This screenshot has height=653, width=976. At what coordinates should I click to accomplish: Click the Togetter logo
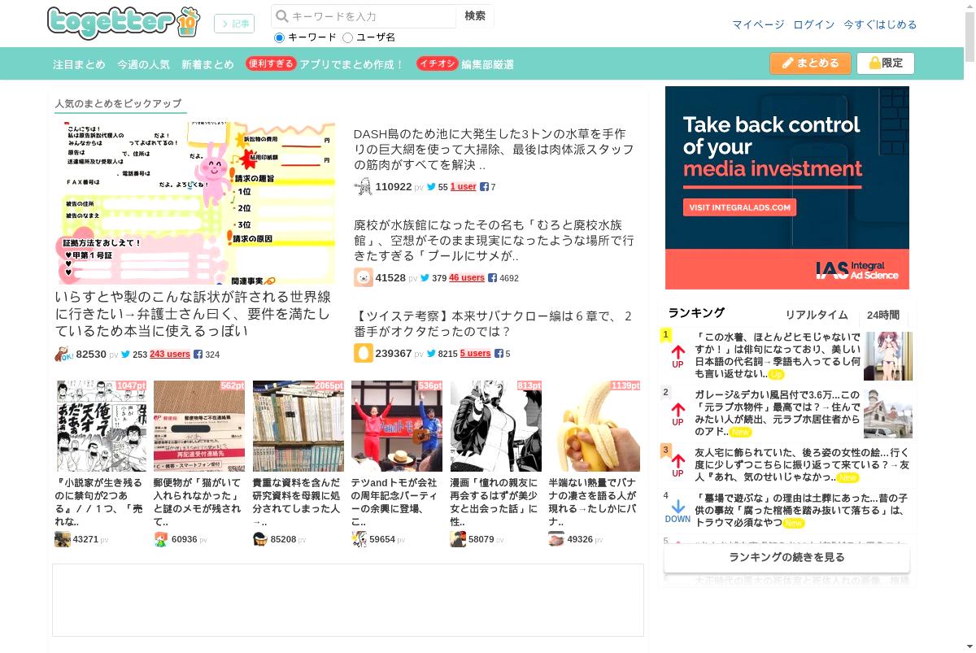(123, 22)
